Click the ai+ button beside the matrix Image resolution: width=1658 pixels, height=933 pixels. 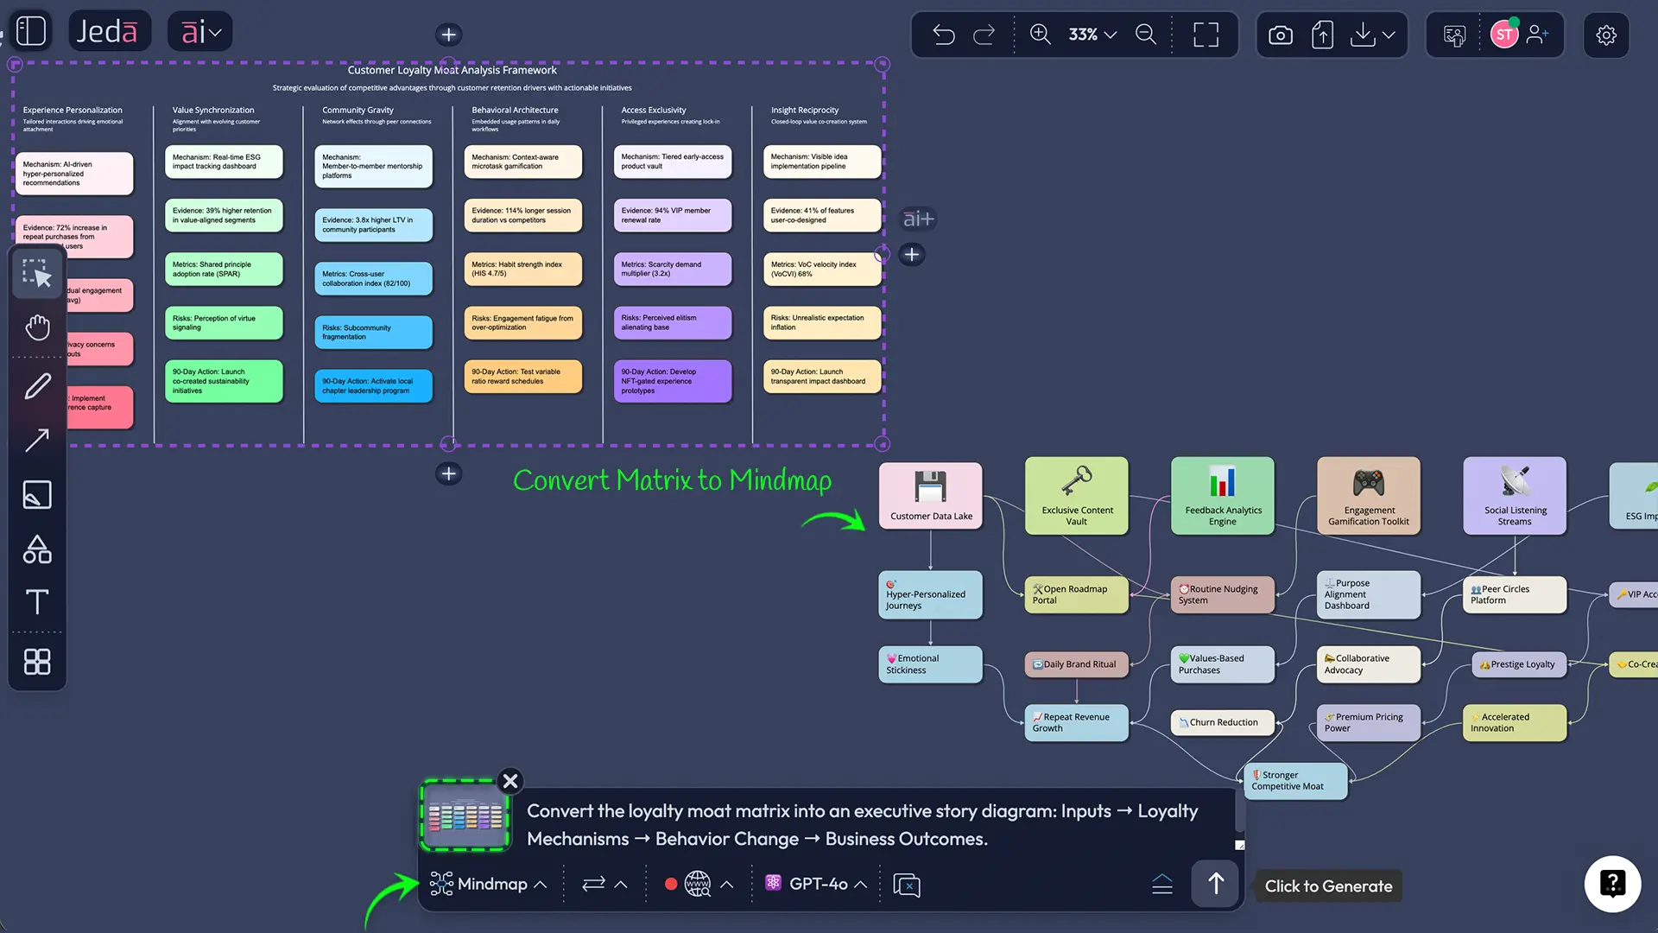pyautogui.click(x=918, y=219)
